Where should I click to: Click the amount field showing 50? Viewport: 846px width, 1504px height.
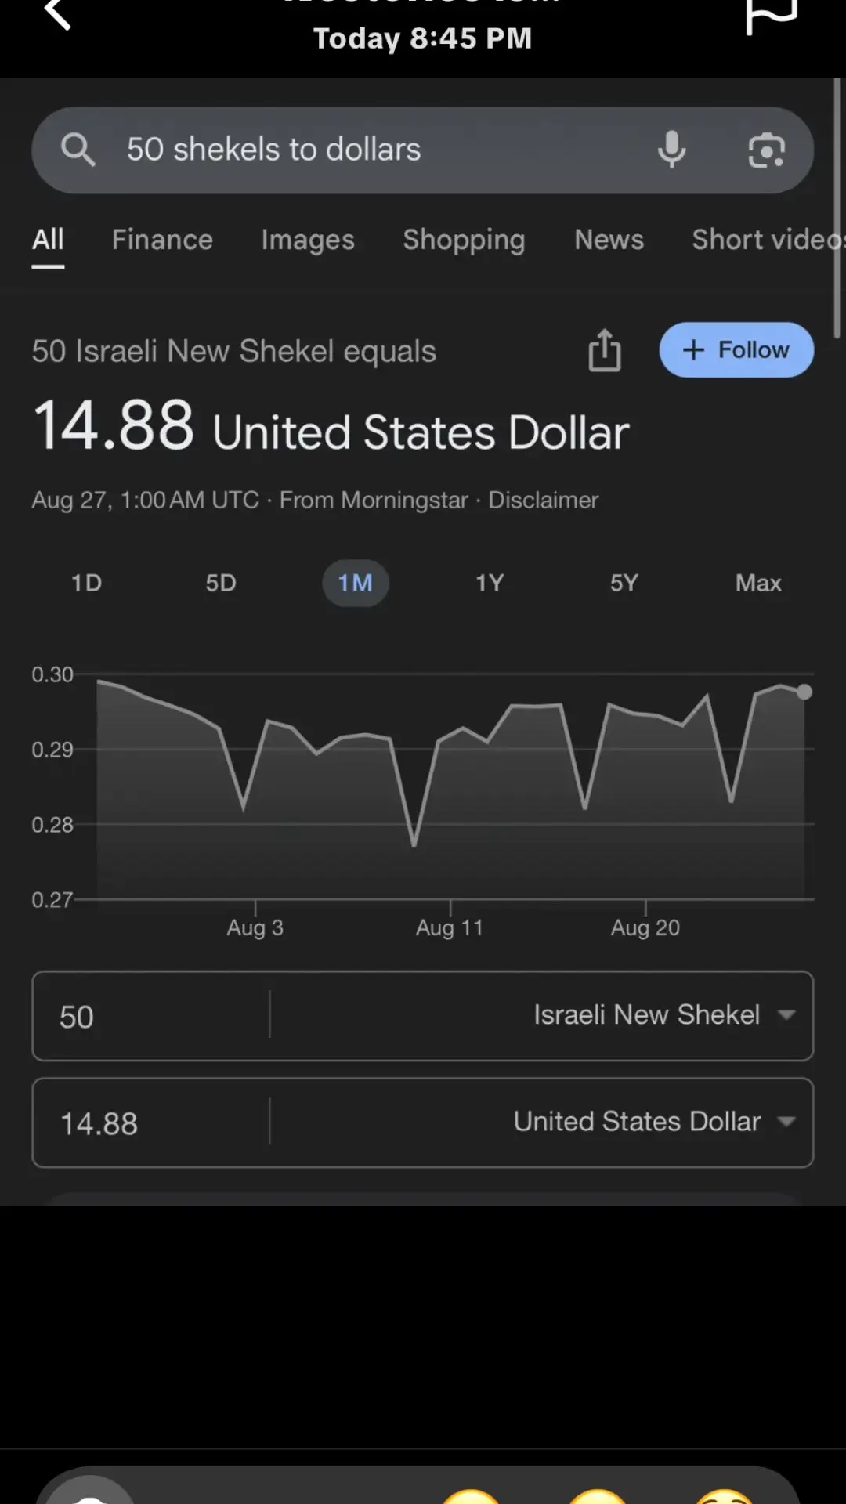[149, 1017]
